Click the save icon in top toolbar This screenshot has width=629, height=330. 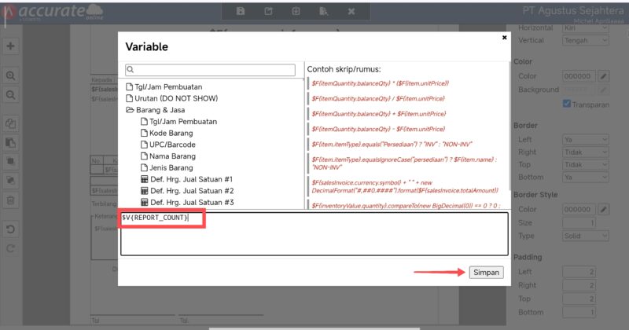coord(241,12)
